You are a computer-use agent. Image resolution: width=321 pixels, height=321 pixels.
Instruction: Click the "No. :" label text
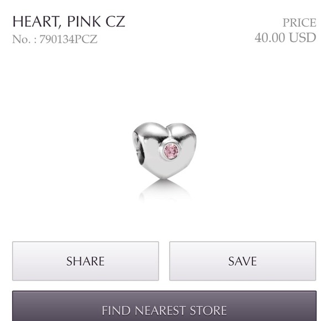coord(24,39)
